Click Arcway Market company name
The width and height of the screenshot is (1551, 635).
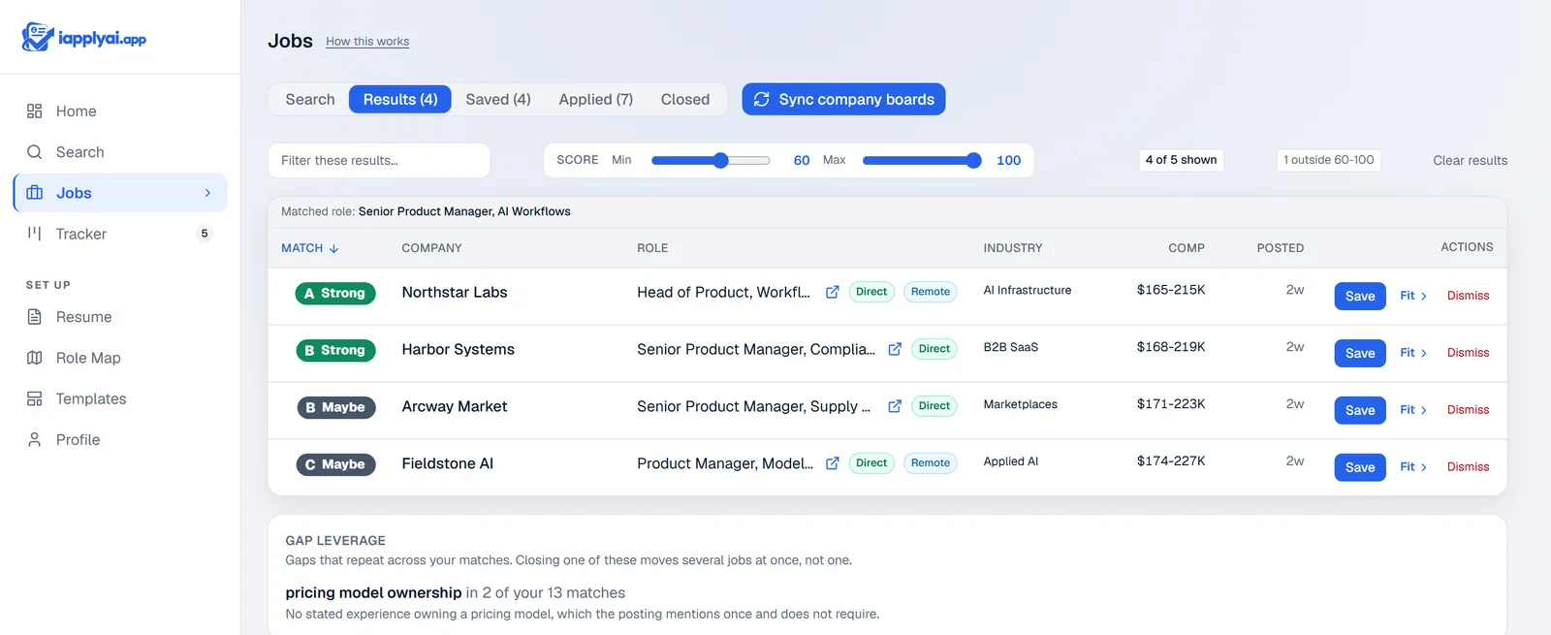pyautogui.click(x=455, y=406)
